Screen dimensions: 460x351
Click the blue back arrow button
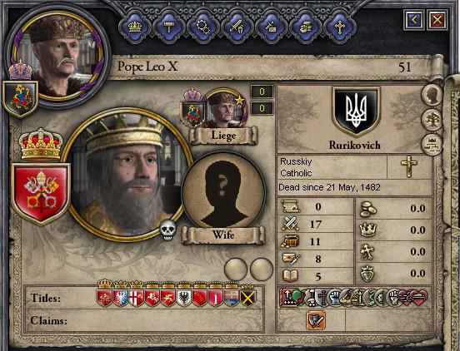pos(413,20)
